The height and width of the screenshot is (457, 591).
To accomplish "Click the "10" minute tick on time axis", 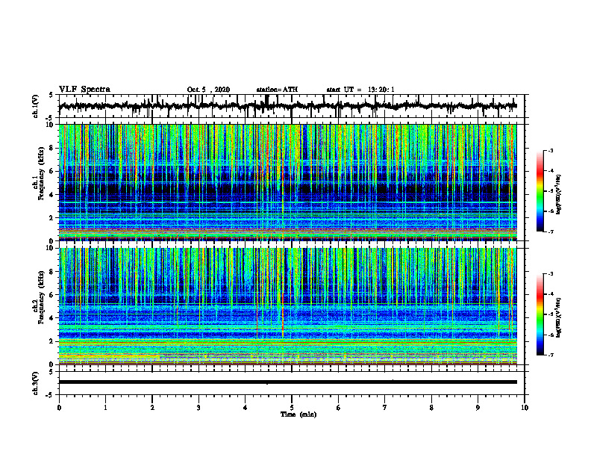I will [525, 408].
